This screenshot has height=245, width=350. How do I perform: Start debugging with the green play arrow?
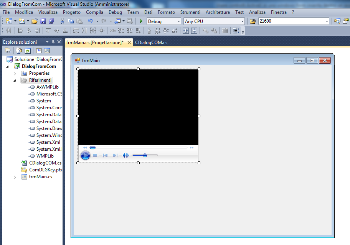point(141,21)
